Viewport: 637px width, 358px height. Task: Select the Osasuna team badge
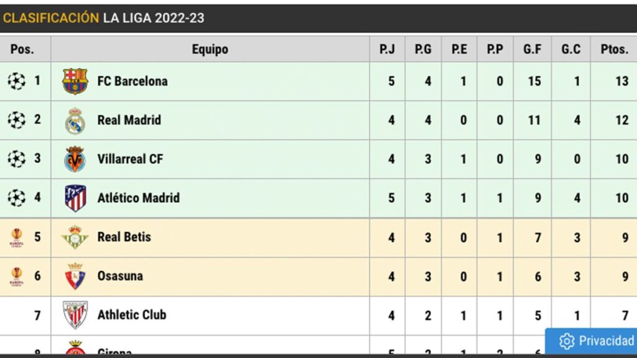coord(77,276)
